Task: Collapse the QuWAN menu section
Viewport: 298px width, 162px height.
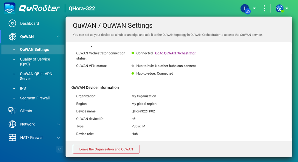Action: coord(58,37)
